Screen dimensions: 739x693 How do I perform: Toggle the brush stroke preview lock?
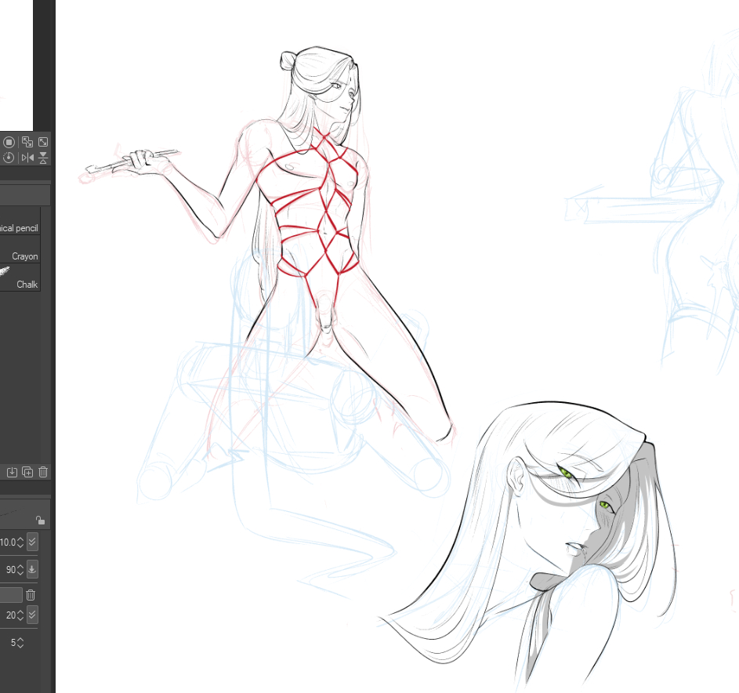pos(41,520)
